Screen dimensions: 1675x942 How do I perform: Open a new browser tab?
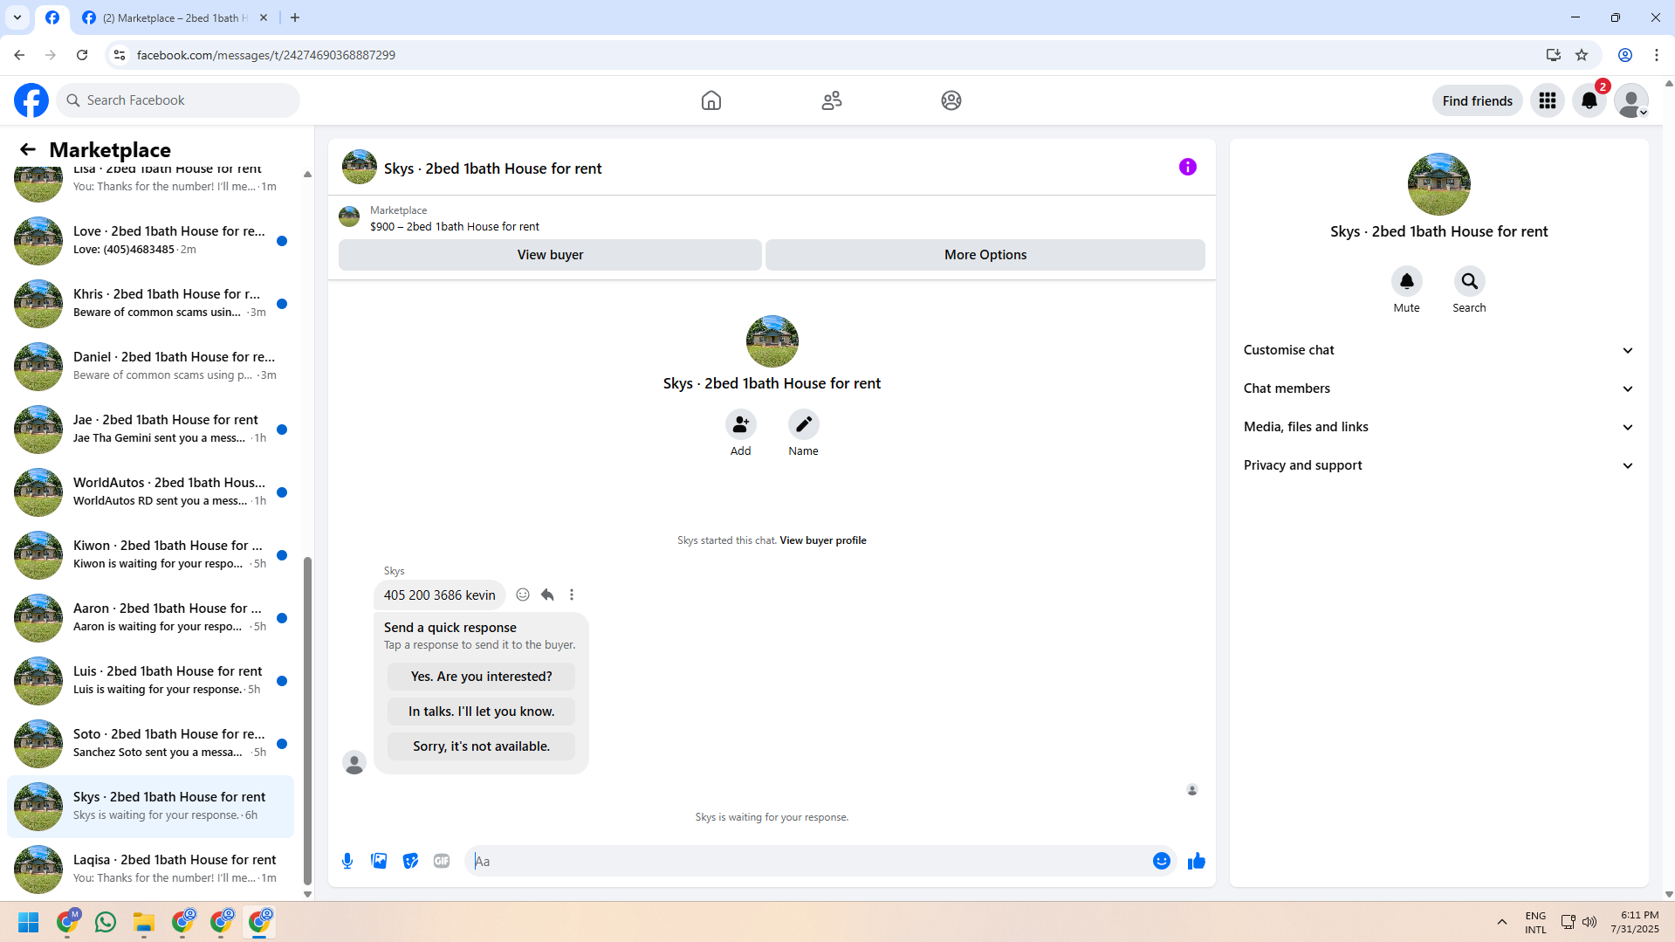coord(295,17)
